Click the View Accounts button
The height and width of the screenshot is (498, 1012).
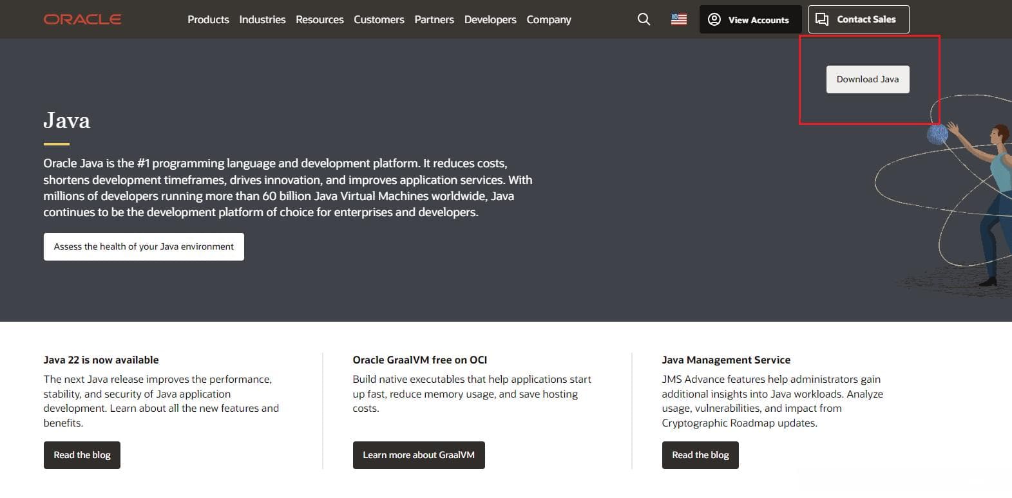click(x=750, y=19)
